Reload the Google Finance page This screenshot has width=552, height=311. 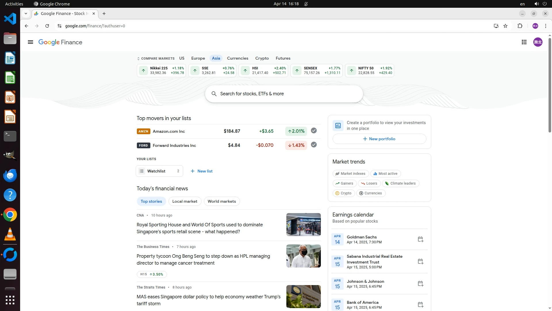click(47, 26)
